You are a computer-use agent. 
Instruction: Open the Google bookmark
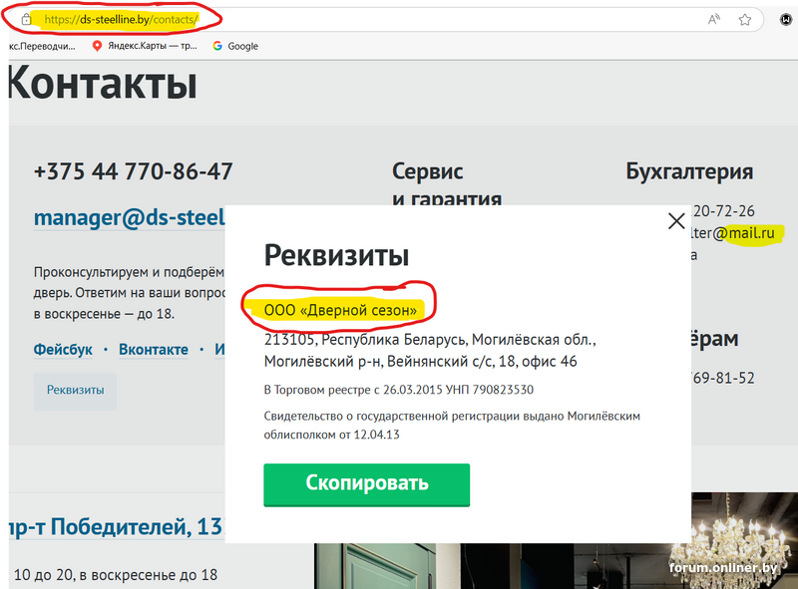(235, 46)
